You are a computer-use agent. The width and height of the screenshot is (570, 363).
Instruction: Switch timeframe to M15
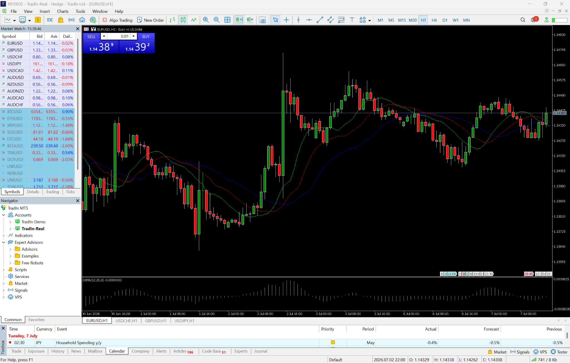tap(402, 20)
